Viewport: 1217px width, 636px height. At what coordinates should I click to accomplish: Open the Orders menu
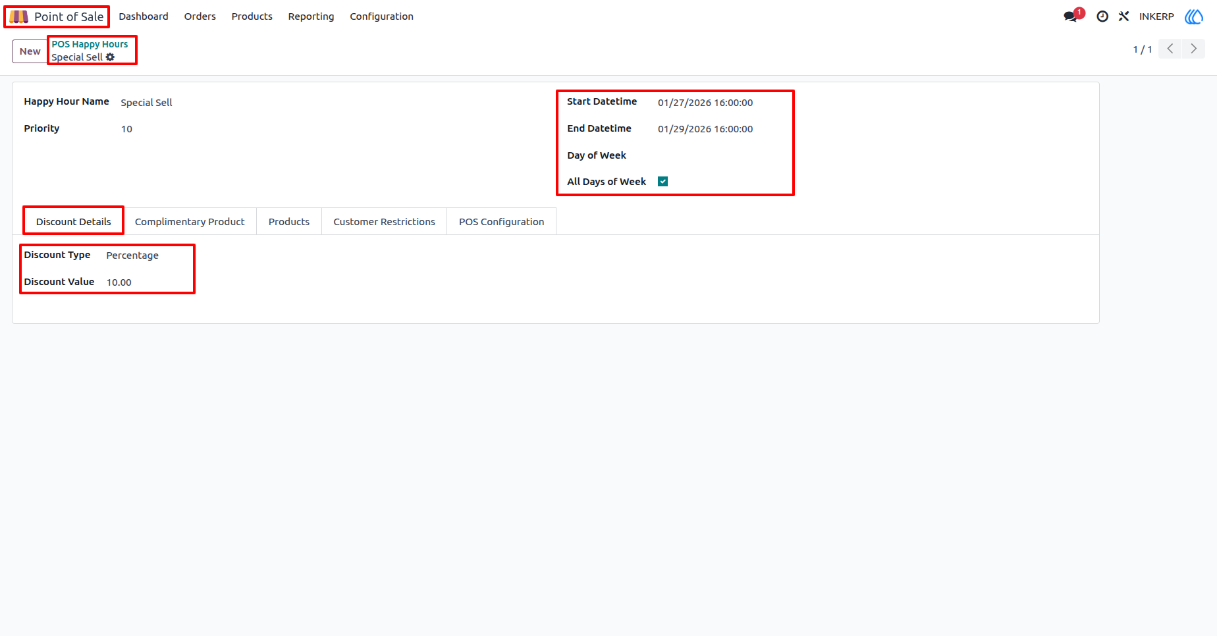click(x=200, y=16)
